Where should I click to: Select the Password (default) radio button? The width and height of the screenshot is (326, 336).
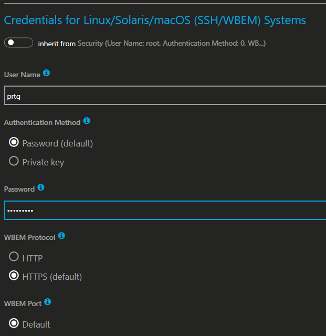14,142
